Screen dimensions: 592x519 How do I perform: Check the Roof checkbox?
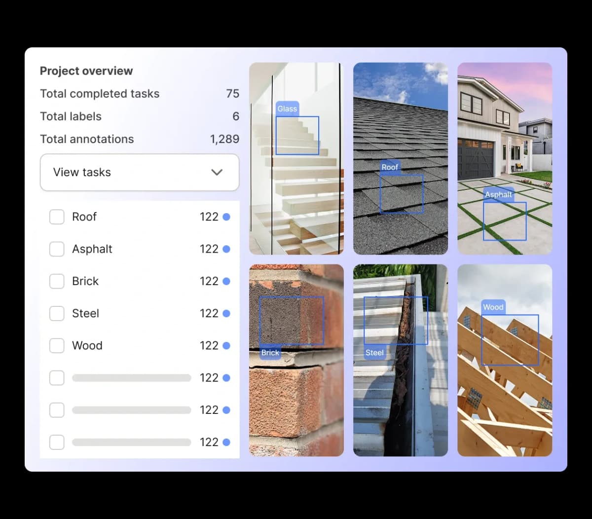57,217
